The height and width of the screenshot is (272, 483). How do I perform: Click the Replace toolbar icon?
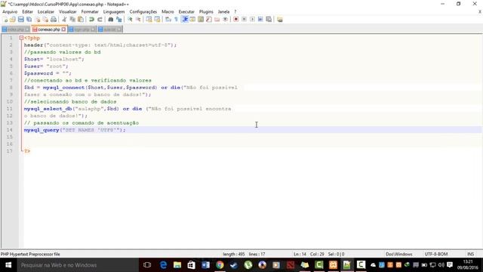click(x=118, y=20)
